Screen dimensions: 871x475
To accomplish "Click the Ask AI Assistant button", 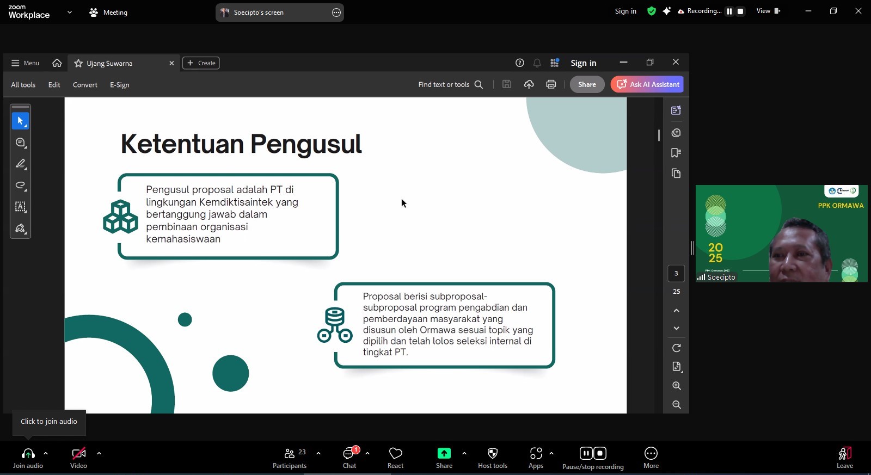I will coord(647,84).
